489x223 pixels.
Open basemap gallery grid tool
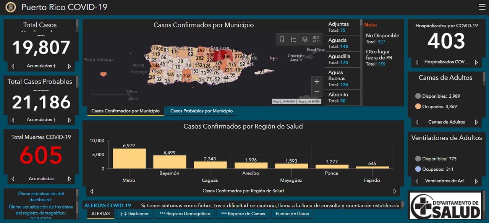316,39
